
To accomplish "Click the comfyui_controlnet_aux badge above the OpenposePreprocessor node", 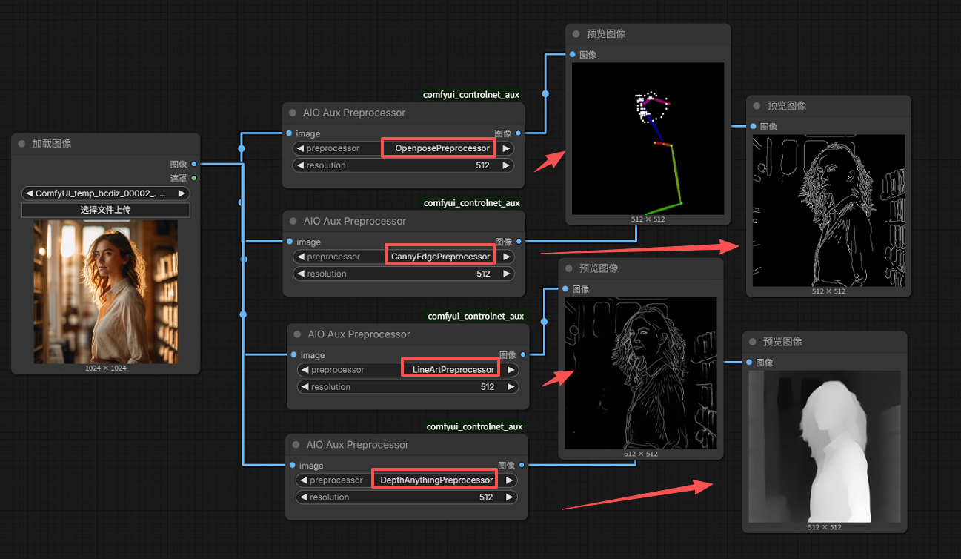I will 471,95.
